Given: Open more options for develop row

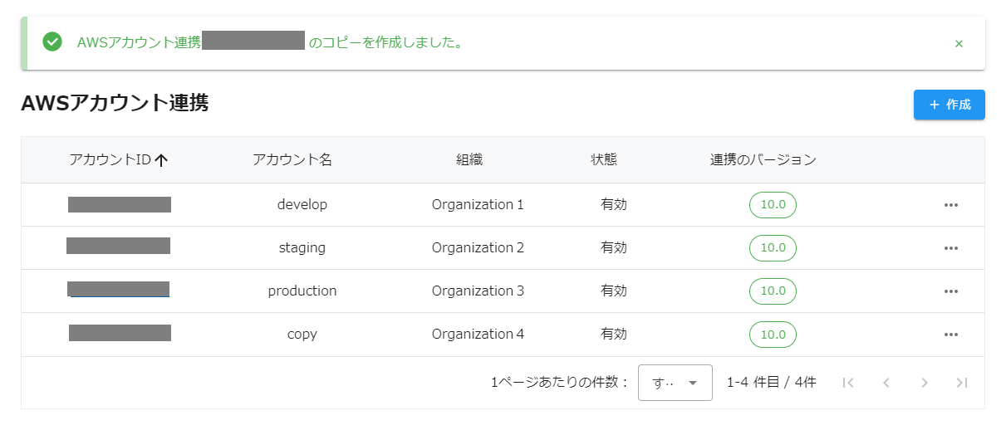Looking at the screenshot, I should pyautogui.click(x=951, y=205).
